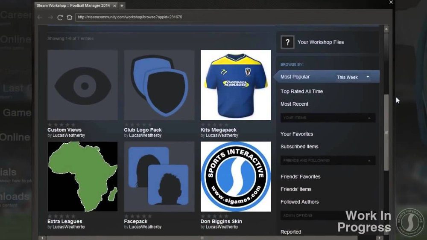The image size is (427, 240).
Task: Click the star rating under Don Biggins Skin
Action: 215,216
